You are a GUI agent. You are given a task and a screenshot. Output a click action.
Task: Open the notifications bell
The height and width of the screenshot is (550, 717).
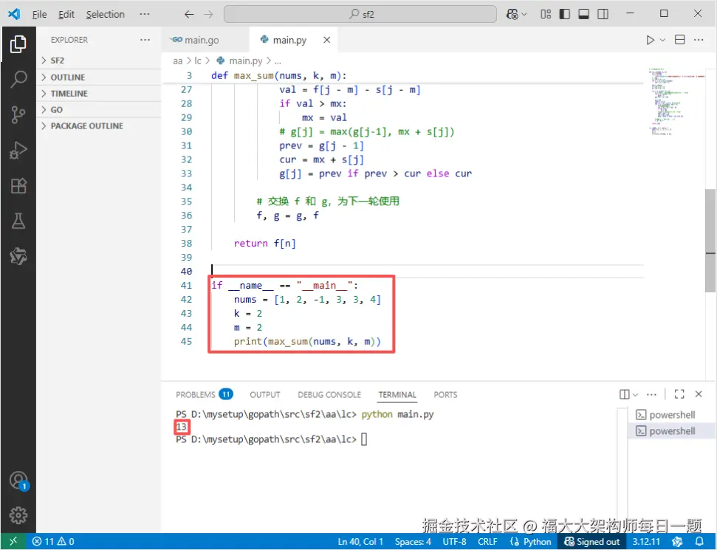(699, 542)
